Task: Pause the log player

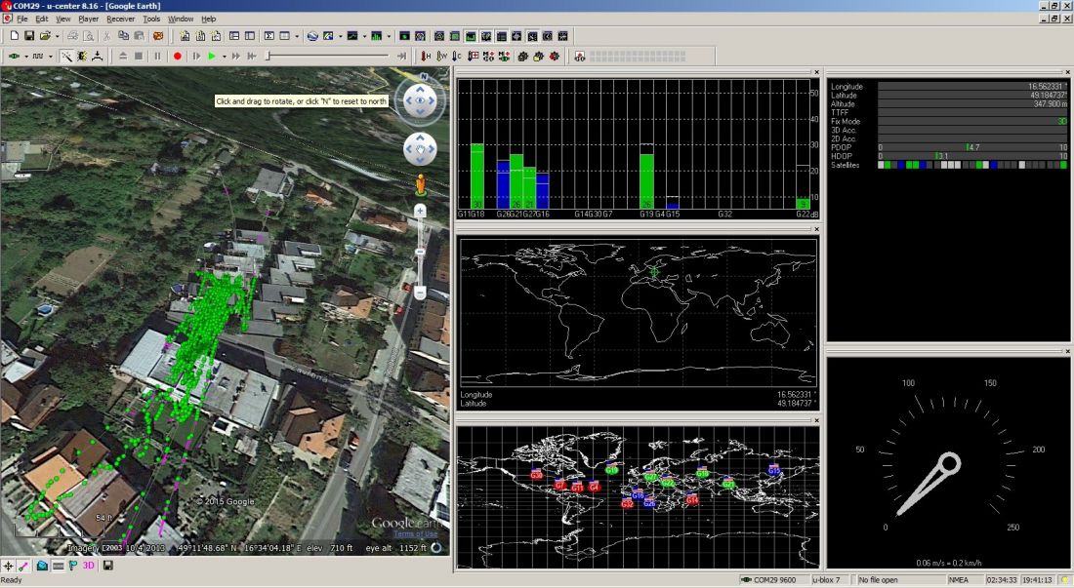Action: (x=157, y=56)
